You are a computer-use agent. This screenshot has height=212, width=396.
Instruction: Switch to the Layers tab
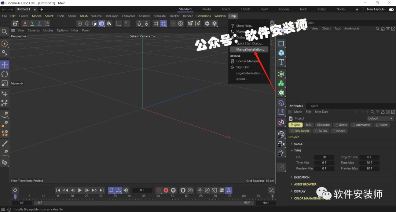coord(313,106)
